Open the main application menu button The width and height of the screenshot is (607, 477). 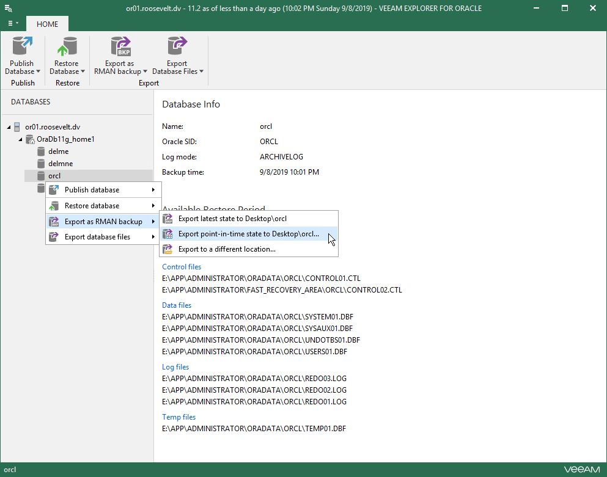pos(13,23)
